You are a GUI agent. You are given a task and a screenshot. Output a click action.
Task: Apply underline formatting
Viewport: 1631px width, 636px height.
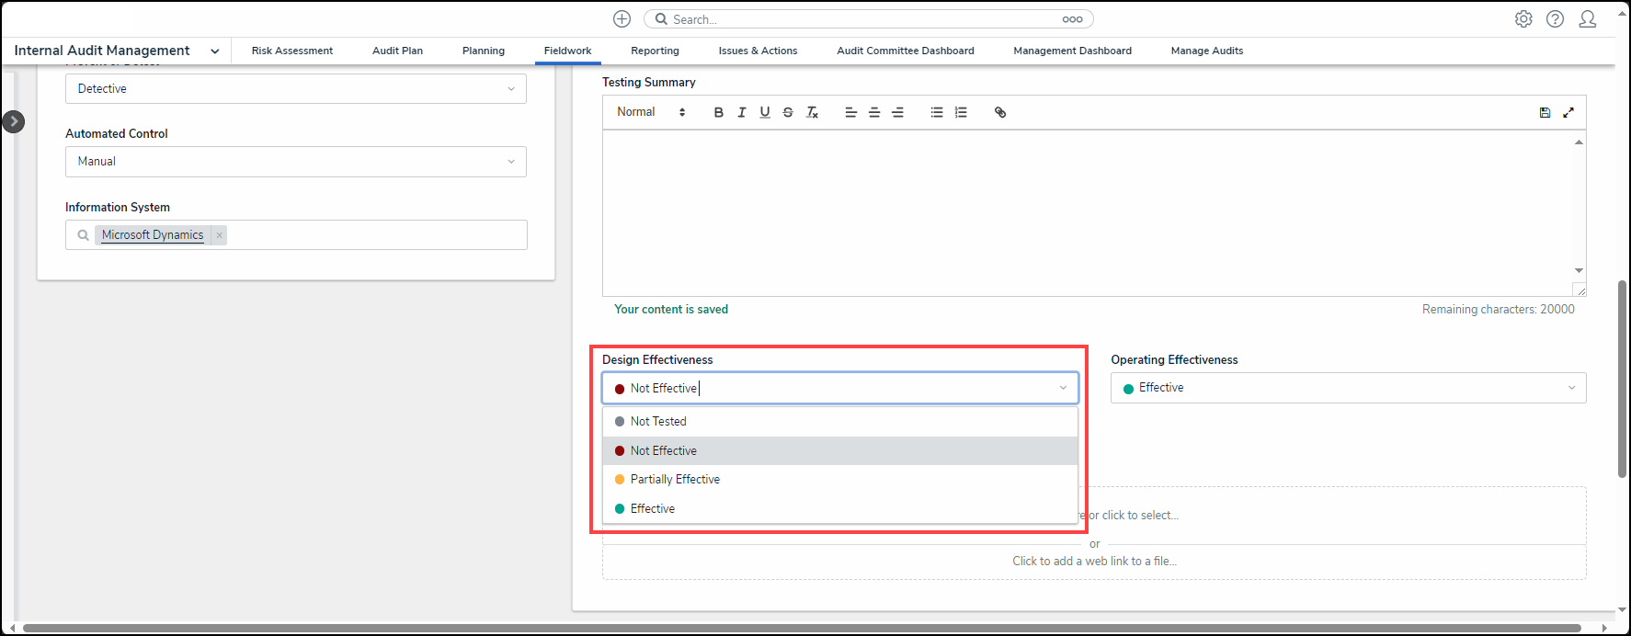point(764,112)
